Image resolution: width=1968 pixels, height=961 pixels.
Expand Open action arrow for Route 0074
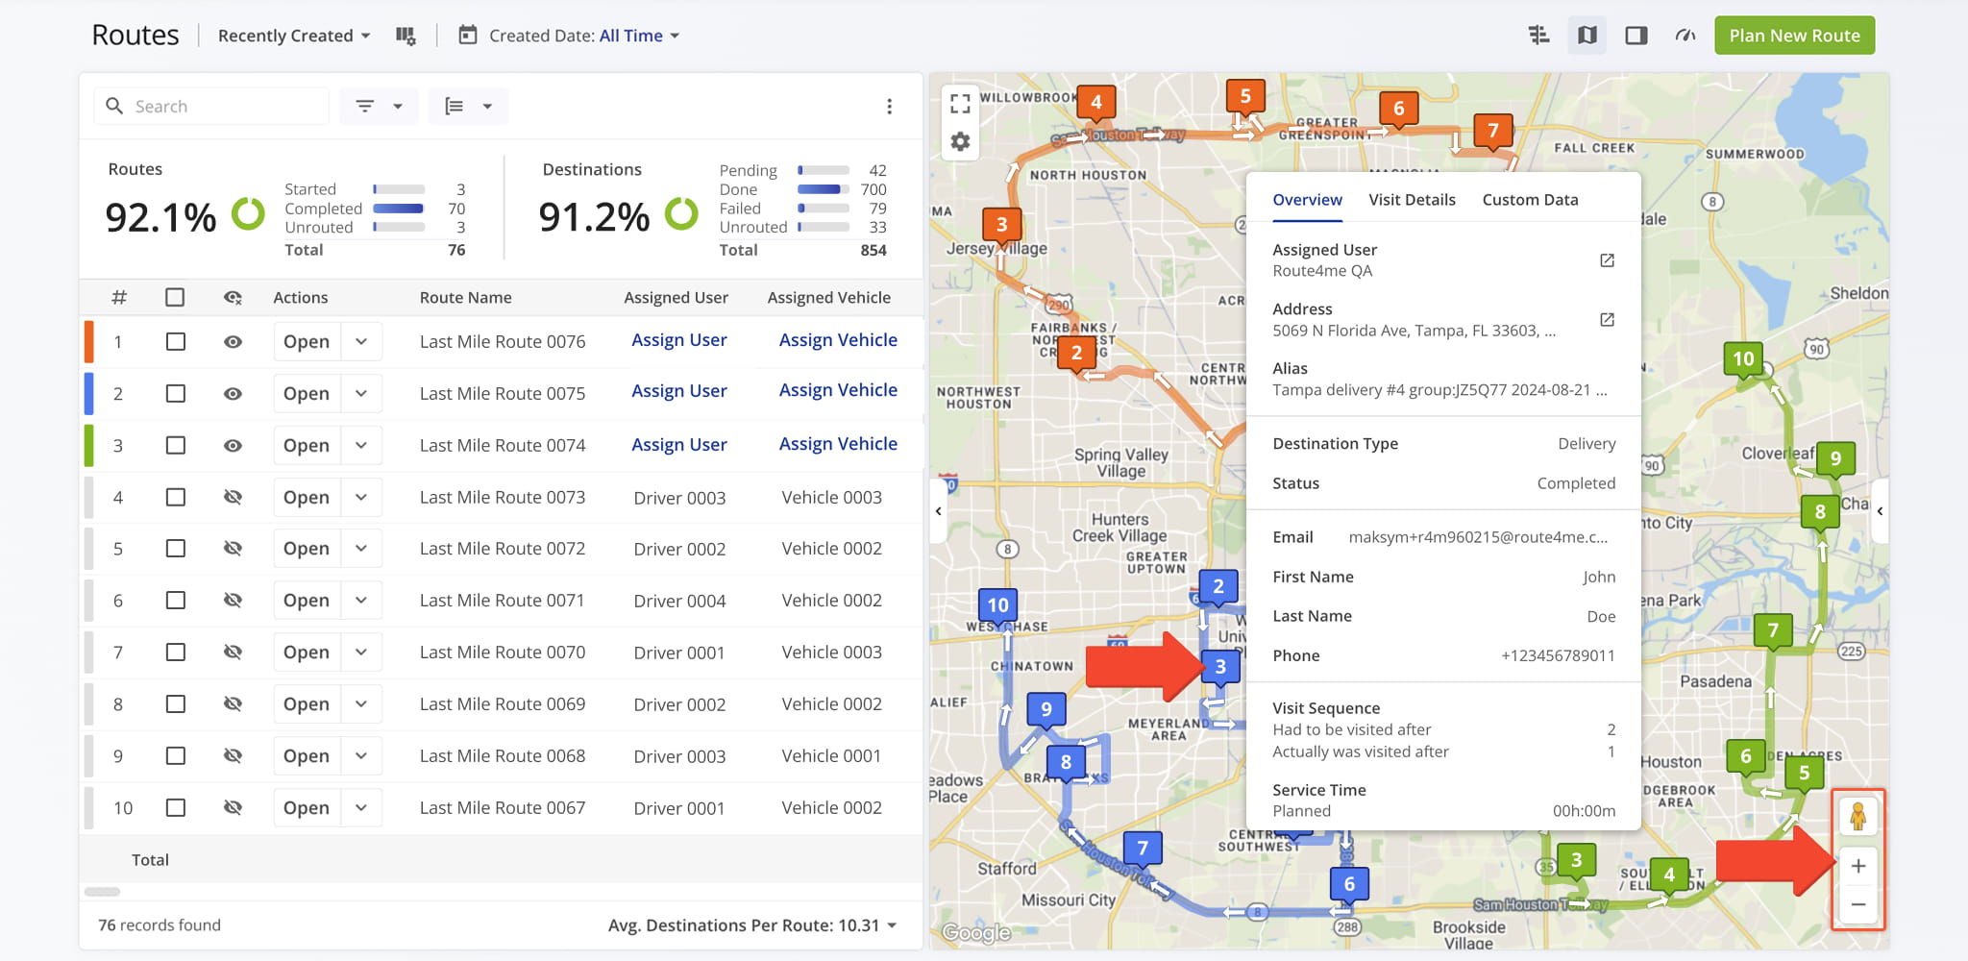click(x=361, y=446)
